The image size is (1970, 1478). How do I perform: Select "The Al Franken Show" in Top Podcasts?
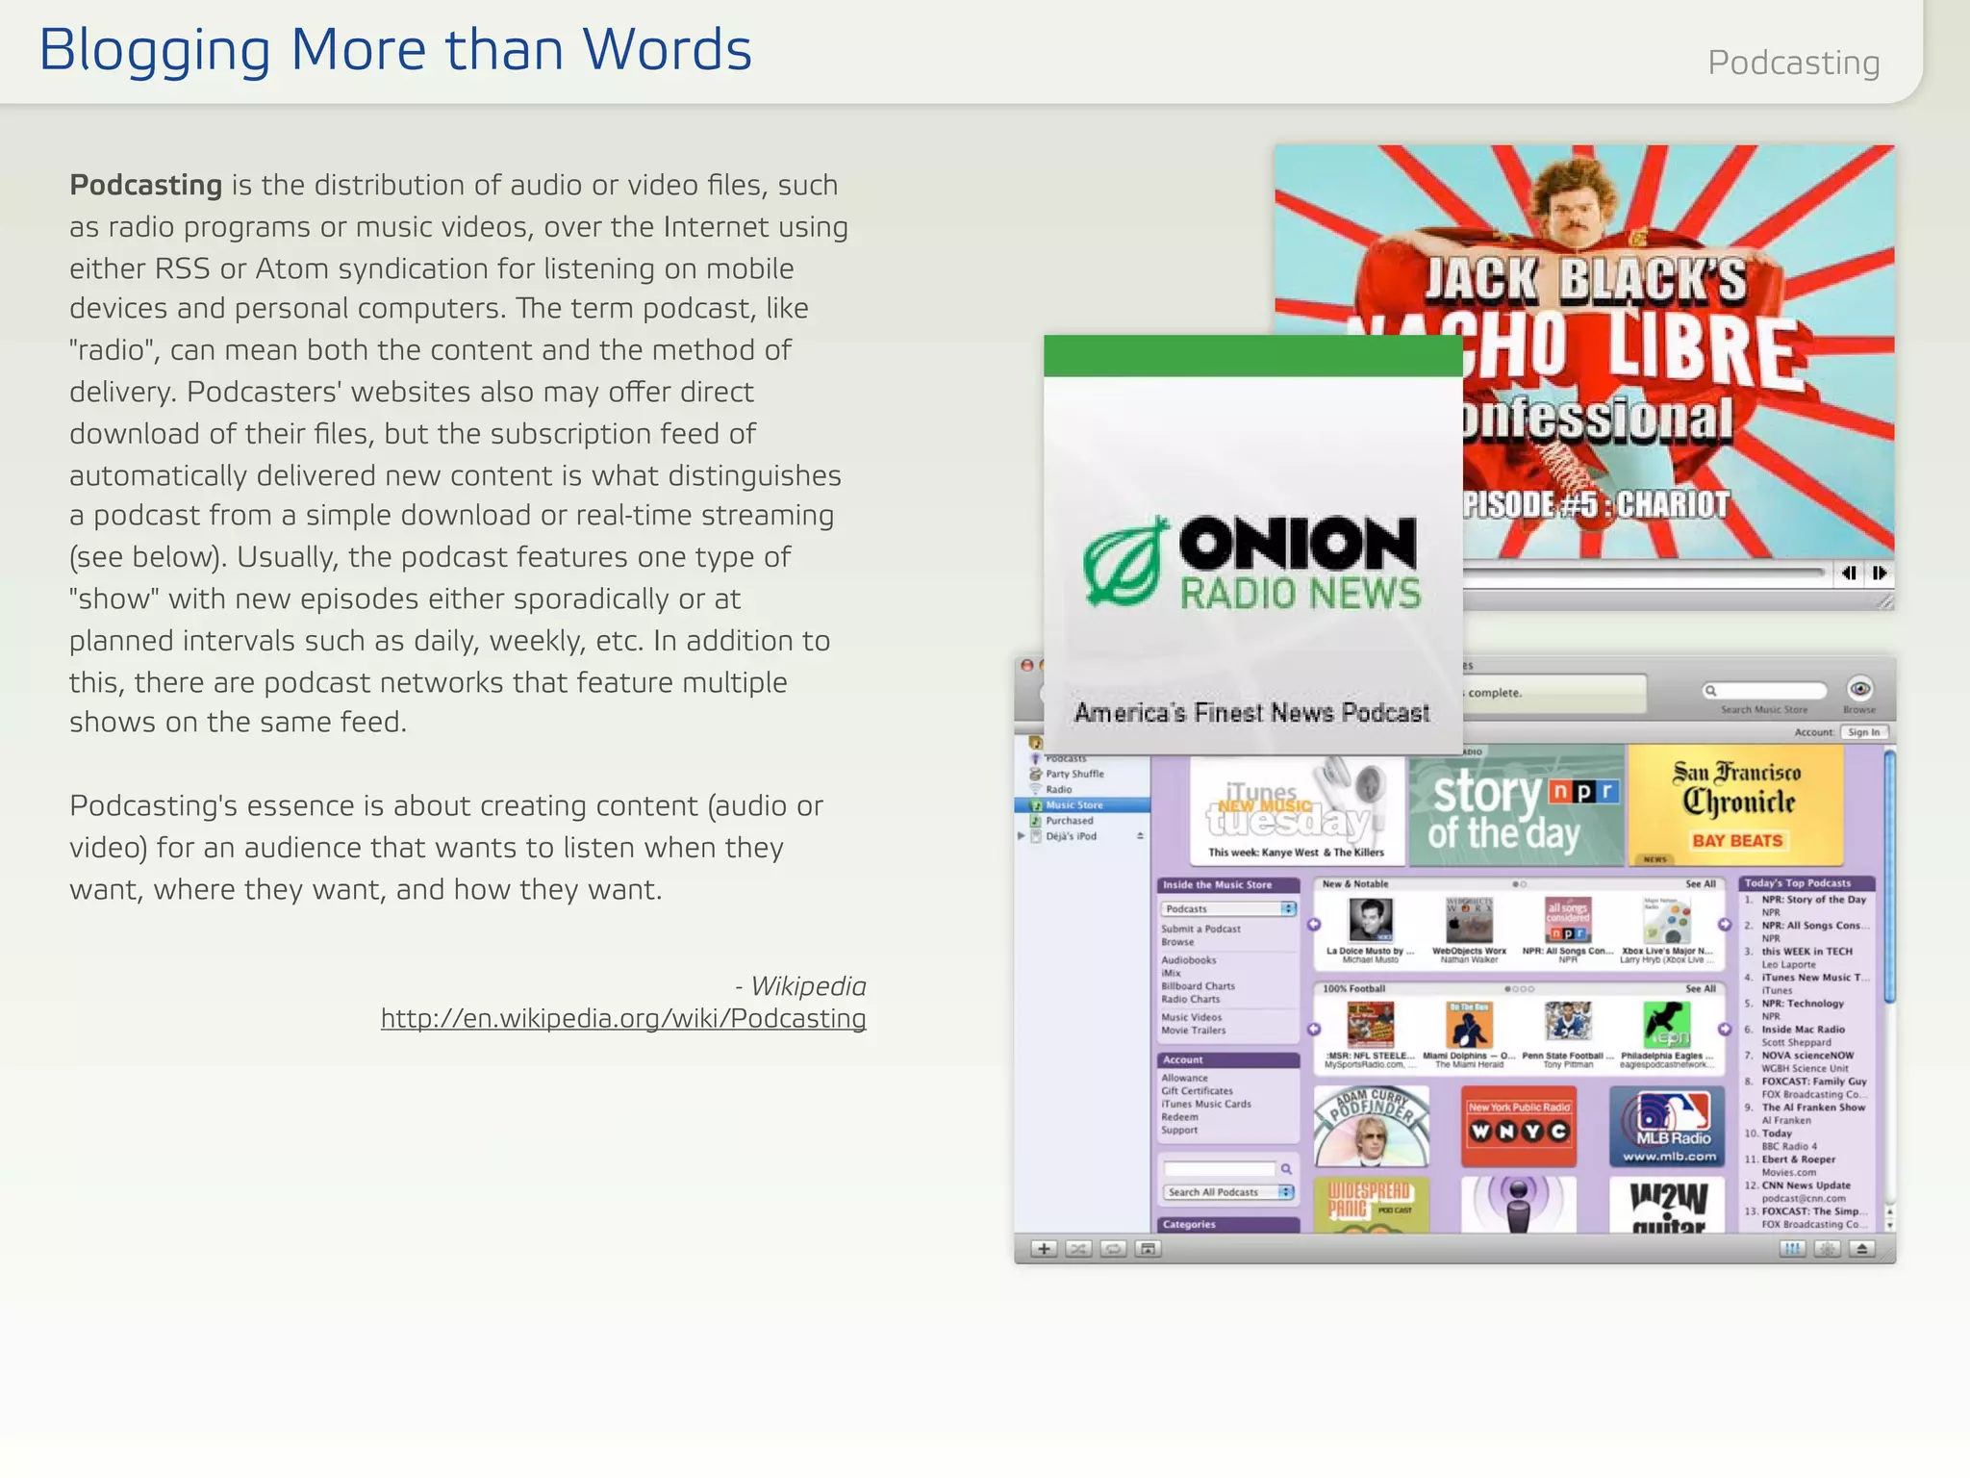pos(1813,1108)
